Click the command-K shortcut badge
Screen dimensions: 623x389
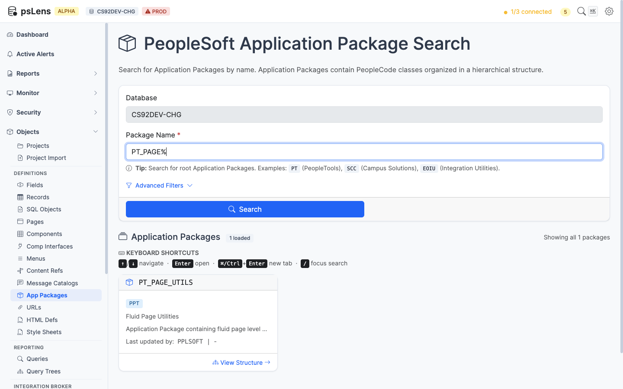pyautogui.click(x=593, y=11)
